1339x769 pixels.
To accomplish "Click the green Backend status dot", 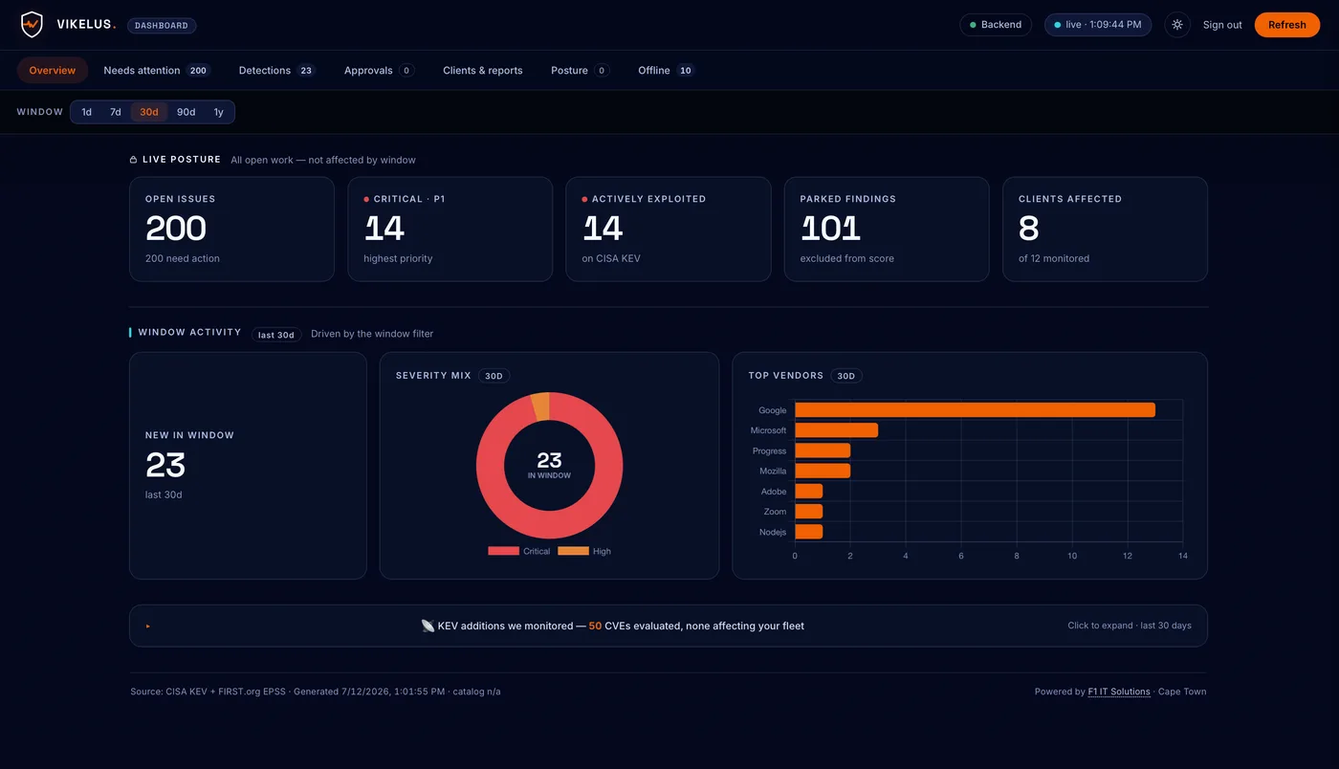I will 973,25.
